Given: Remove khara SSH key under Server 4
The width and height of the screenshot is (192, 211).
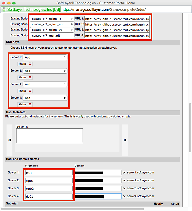Looking at the screenshot, I should click(x=30, y=104).
